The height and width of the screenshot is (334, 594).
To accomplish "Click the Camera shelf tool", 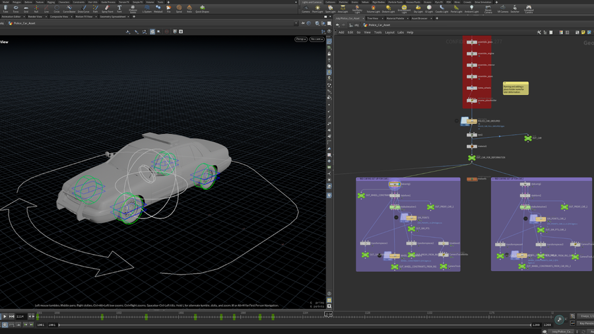I will pyautogui.click(x=306, y=9).
